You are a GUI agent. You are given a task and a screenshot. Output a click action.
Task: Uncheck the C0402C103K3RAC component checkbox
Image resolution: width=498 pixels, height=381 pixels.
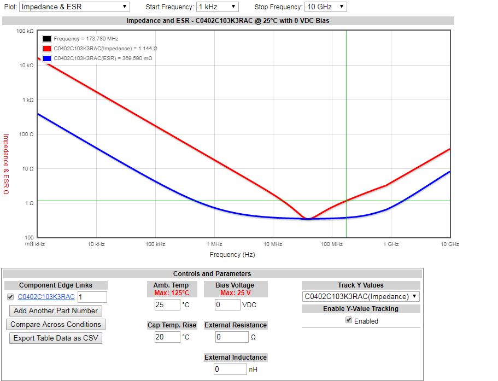10,297
